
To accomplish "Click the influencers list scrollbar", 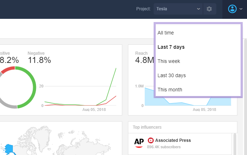I will (x=235, y=144).
